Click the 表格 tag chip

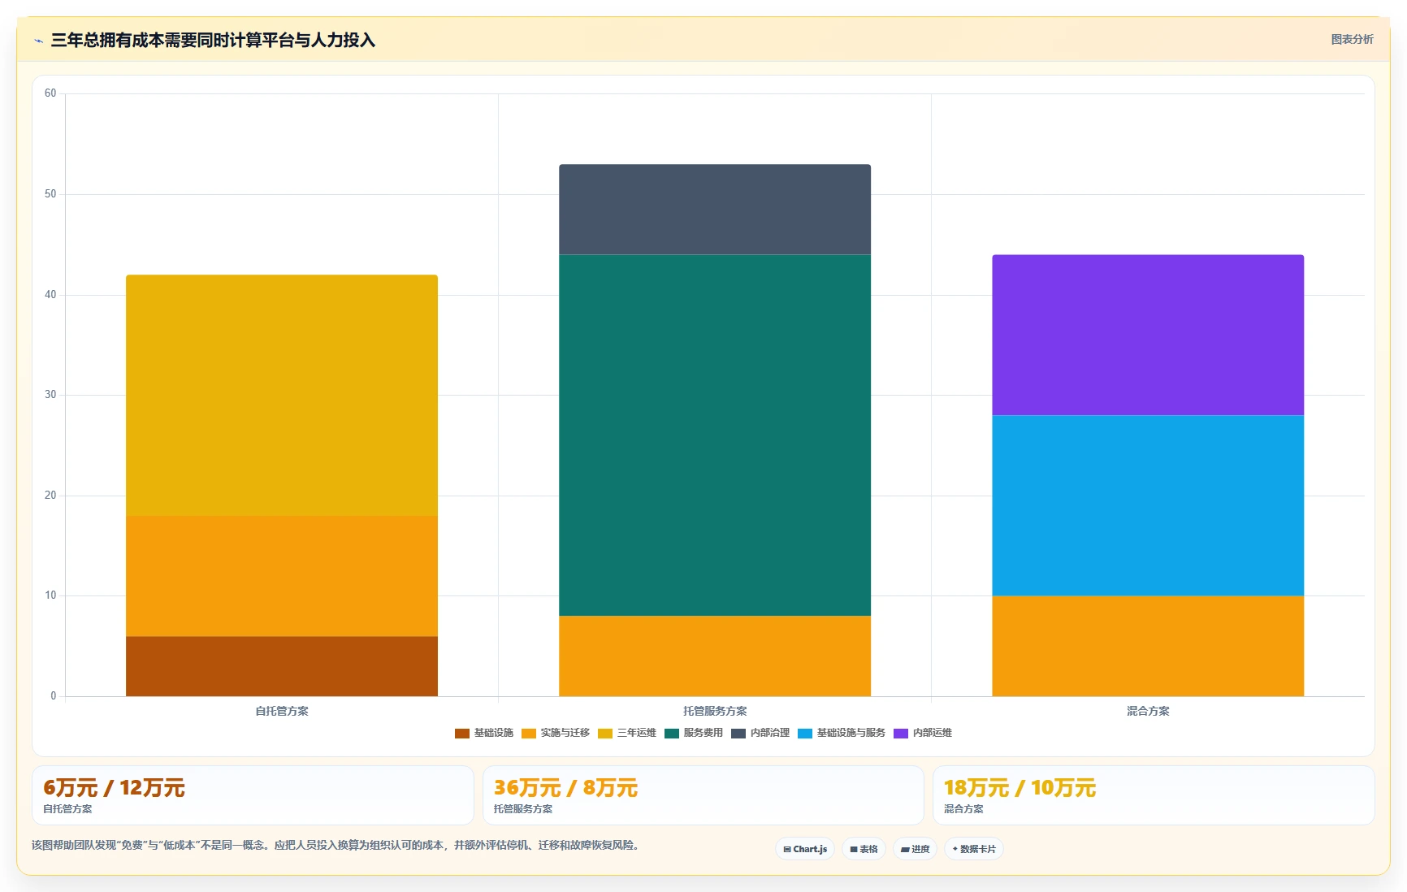864,849
